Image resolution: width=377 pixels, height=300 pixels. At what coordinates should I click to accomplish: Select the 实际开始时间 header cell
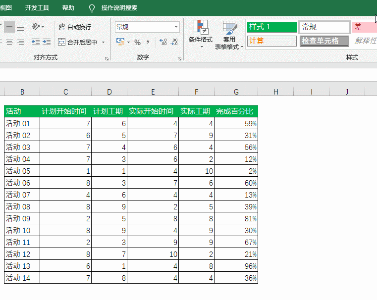153,111
